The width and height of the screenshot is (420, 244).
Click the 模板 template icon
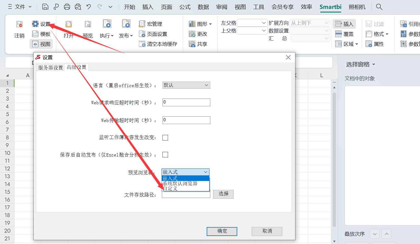pos(41,34)
